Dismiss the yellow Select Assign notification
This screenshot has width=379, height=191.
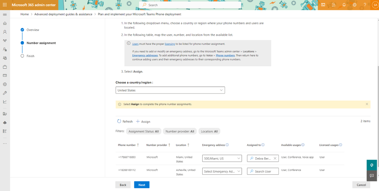click(x=367, y=104)
